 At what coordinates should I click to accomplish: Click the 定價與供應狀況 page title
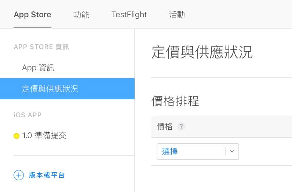(x=202, y=52)
